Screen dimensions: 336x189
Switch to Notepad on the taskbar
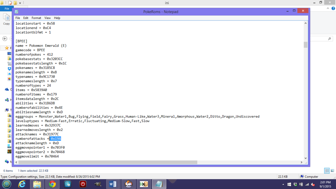tap(159, 184)
